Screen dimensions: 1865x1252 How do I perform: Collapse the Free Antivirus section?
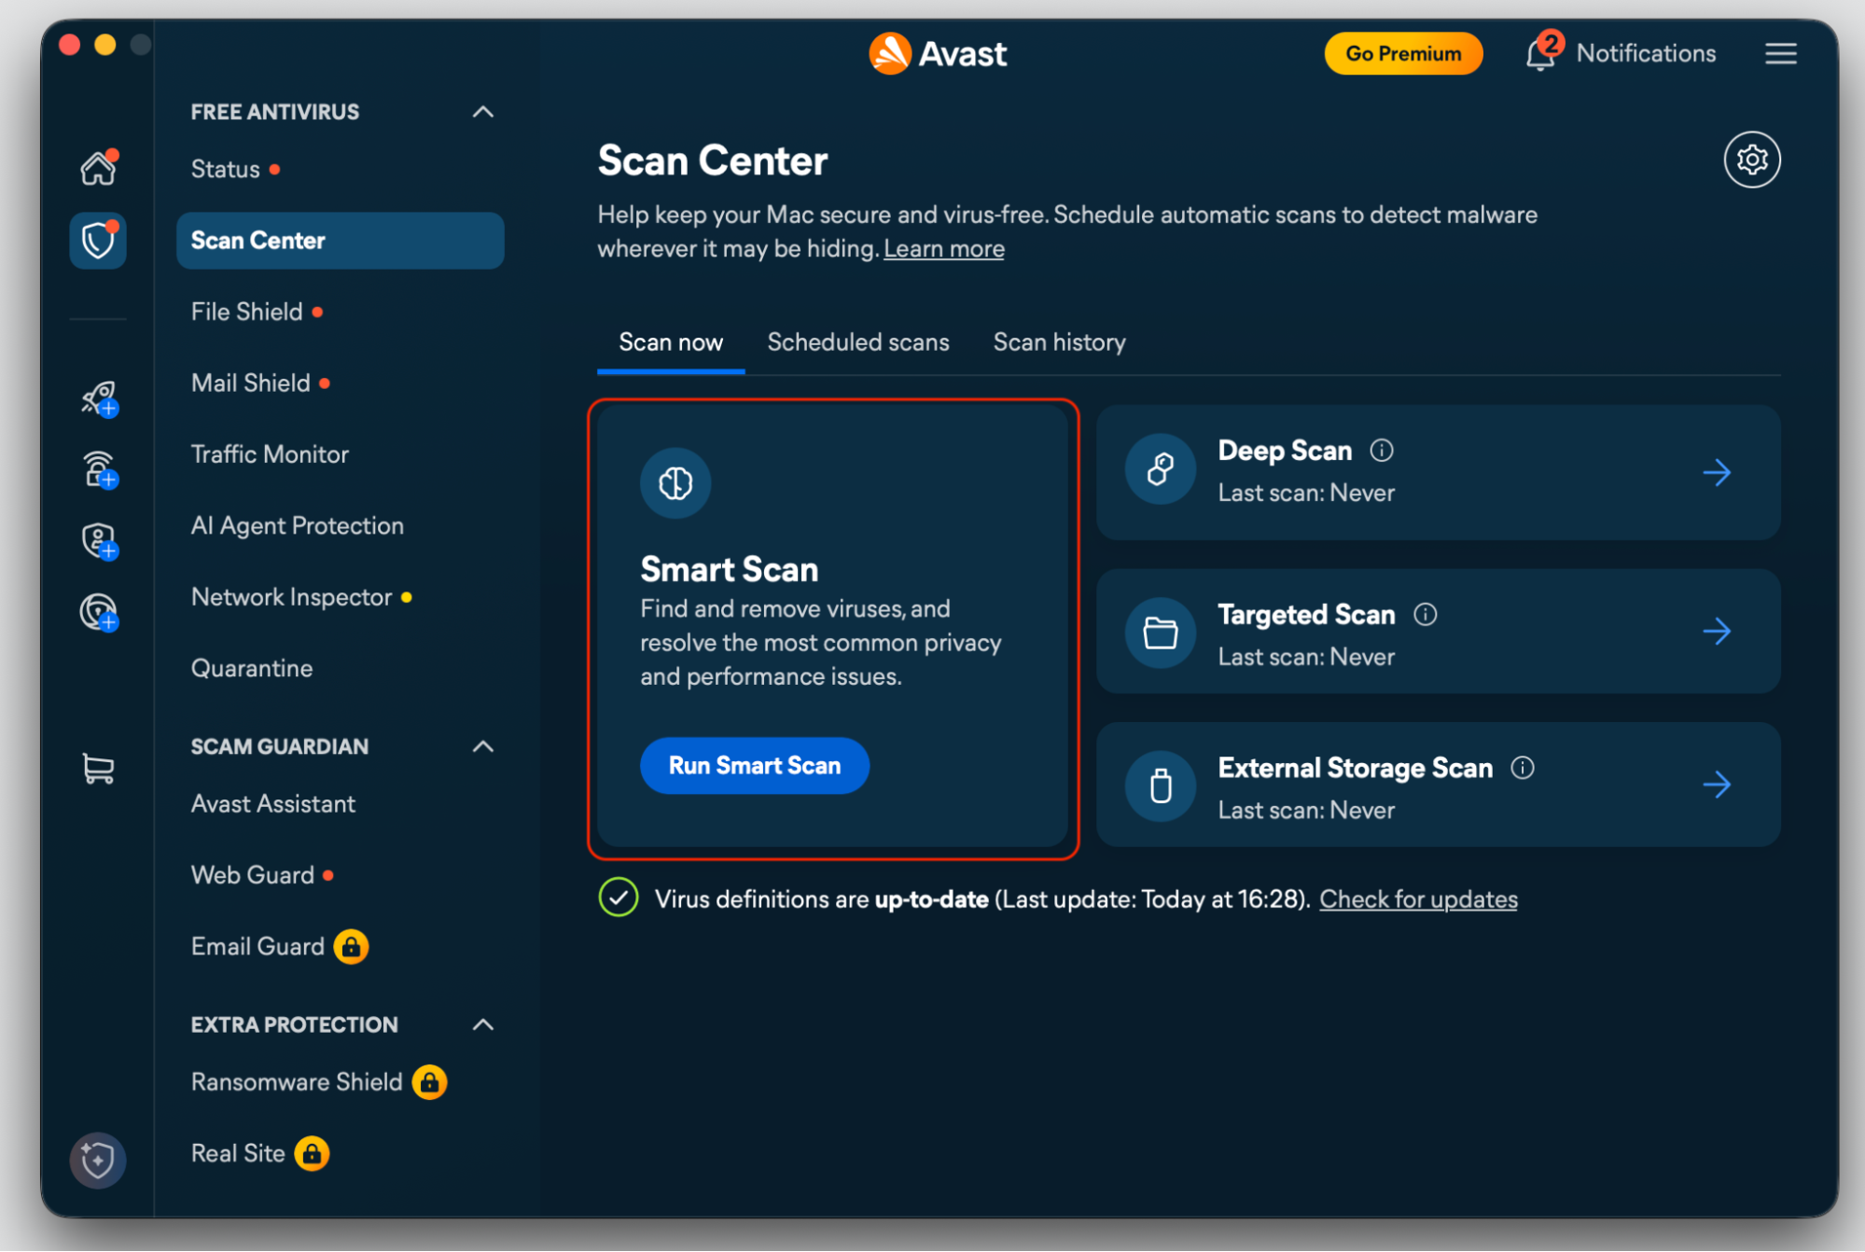482,112
